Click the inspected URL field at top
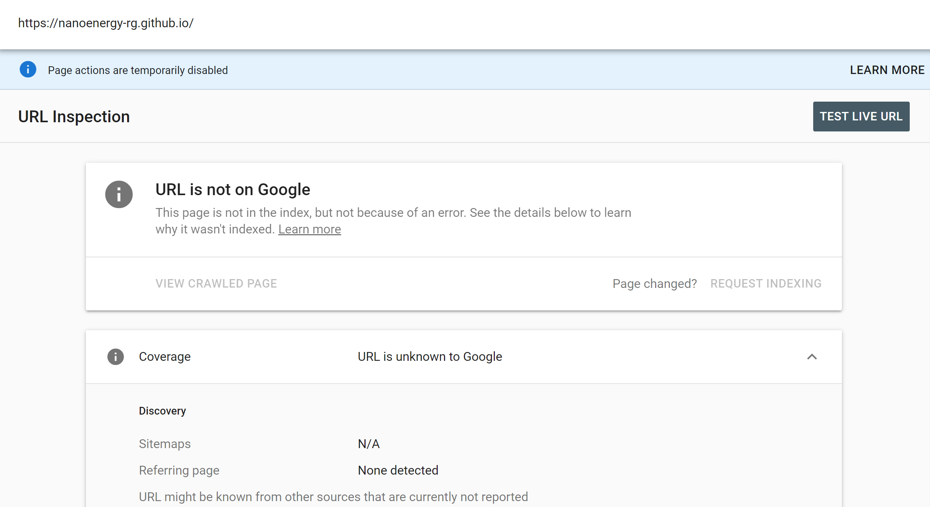Image resolution: width=930 pixels, height=507 pixels. click(106, 23)
